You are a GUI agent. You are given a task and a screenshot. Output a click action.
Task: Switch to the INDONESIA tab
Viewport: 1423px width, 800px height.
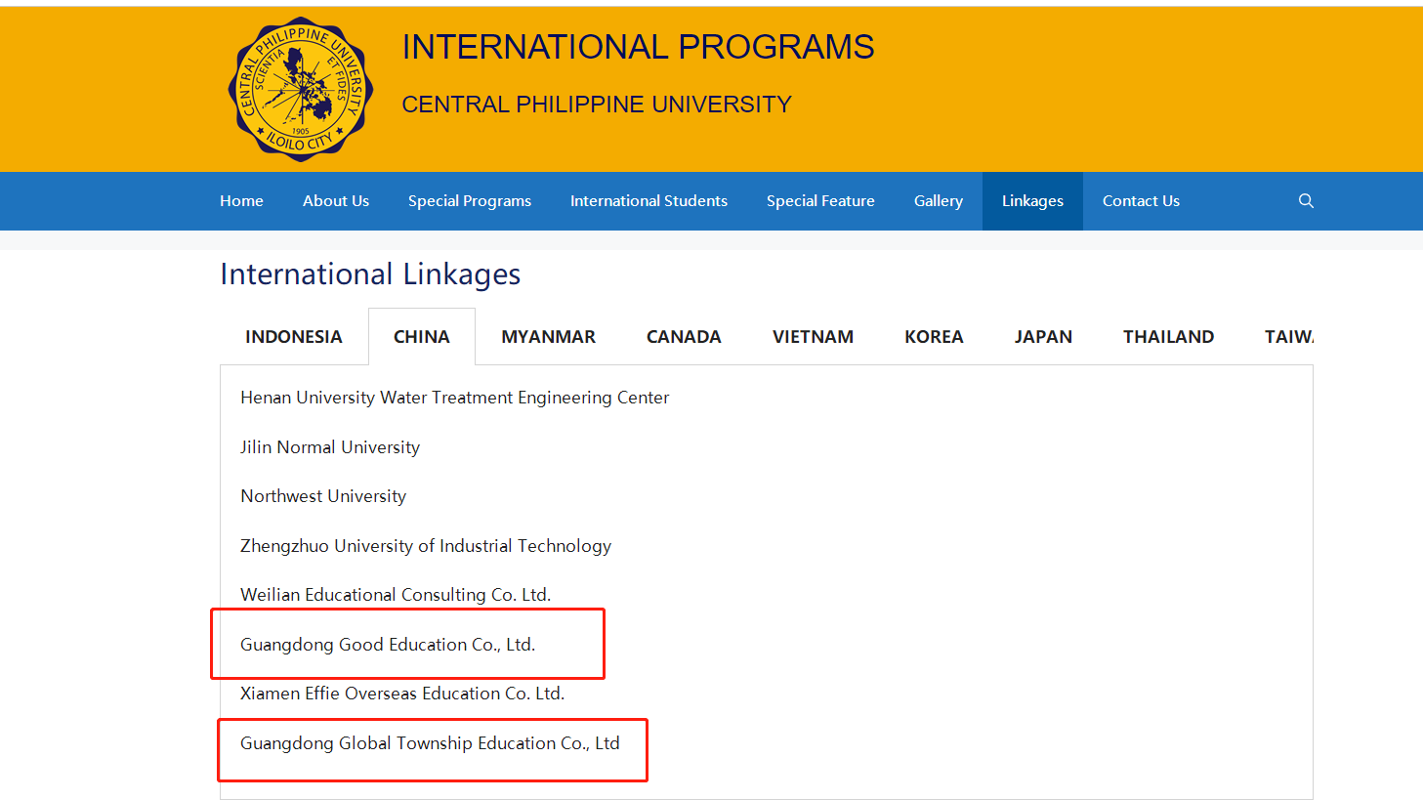pos(294,337)
